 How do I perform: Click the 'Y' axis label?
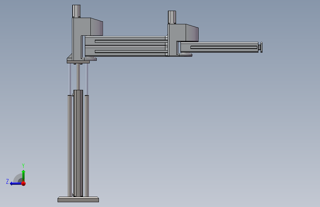(23, 166)
